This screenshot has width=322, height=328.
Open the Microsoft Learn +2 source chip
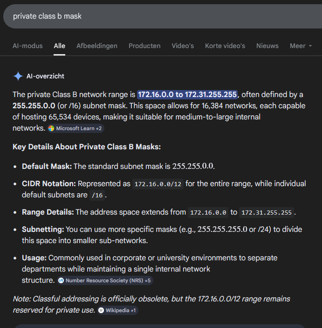pos(75,128)
